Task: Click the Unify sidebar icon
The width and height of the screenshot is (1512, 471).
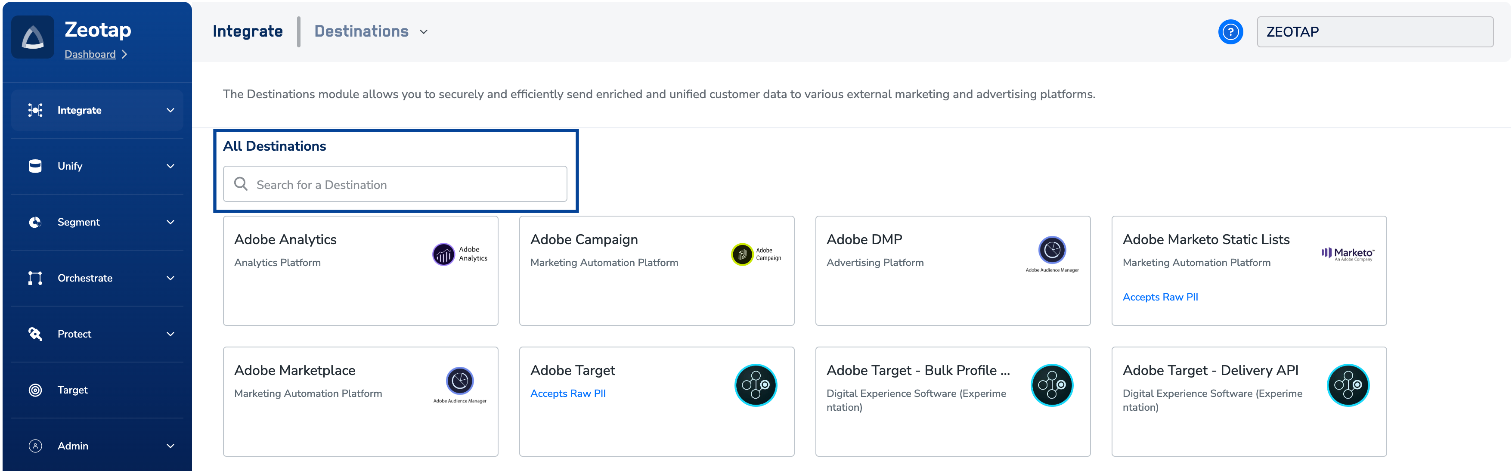Action: pyautogui.click(x=35, y=166)
